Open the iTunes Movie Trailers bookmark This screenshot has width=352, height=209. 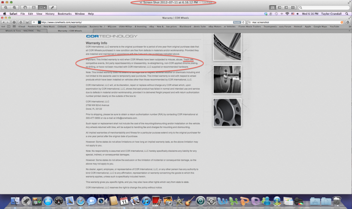pos(249,26)
